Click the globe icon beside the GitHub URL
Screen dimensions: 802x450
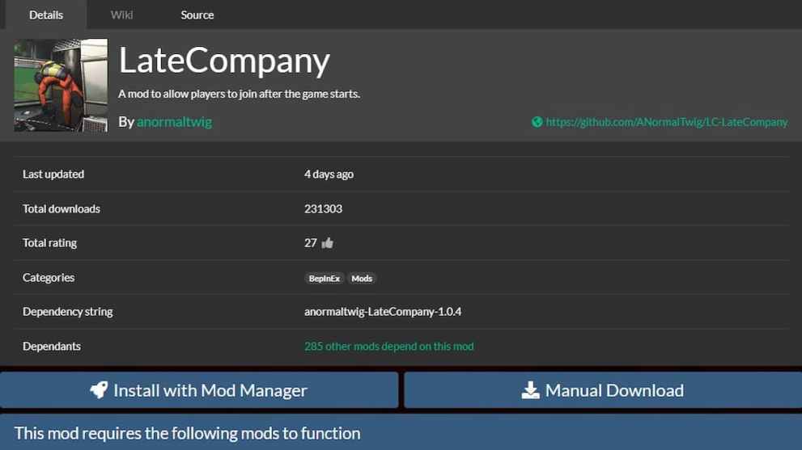(x=537, y=122)
